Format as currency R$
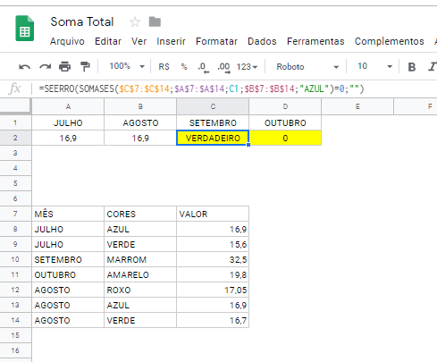Image resolution: width=437 pixels, height=362 pixels. coord(164,67)
